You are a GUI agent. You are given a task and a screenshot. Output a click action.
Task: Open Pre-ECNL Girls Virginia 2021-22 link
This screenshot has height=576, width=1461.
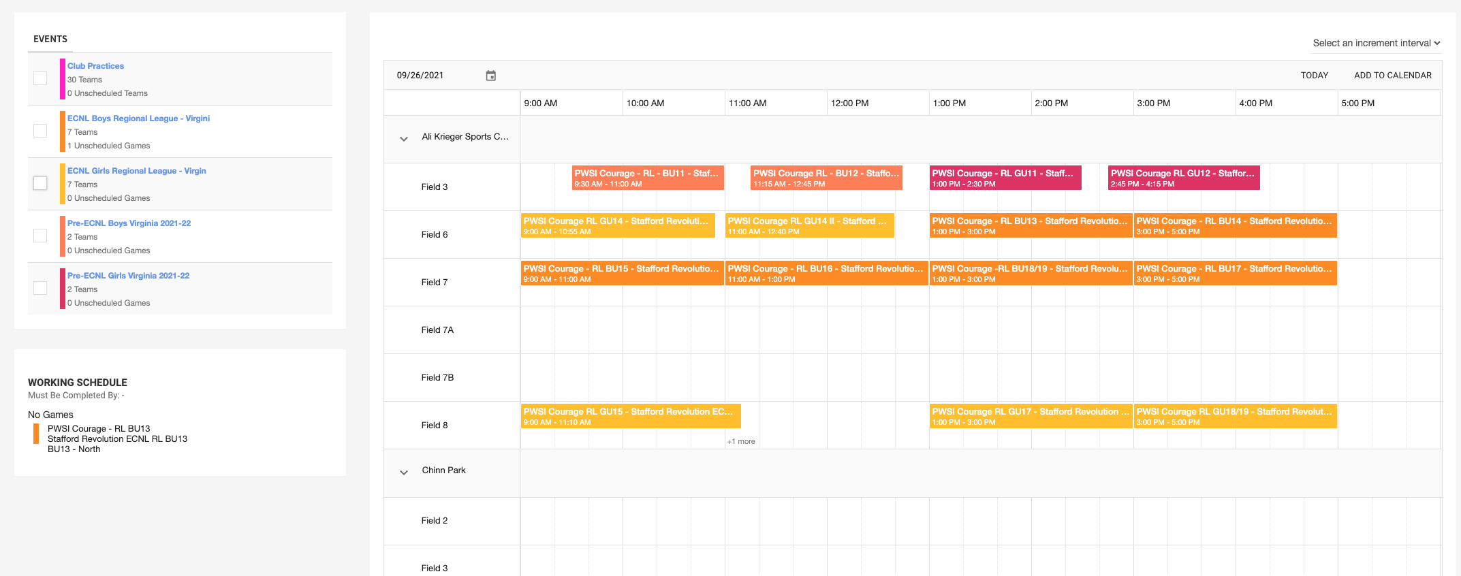[128, 276]
